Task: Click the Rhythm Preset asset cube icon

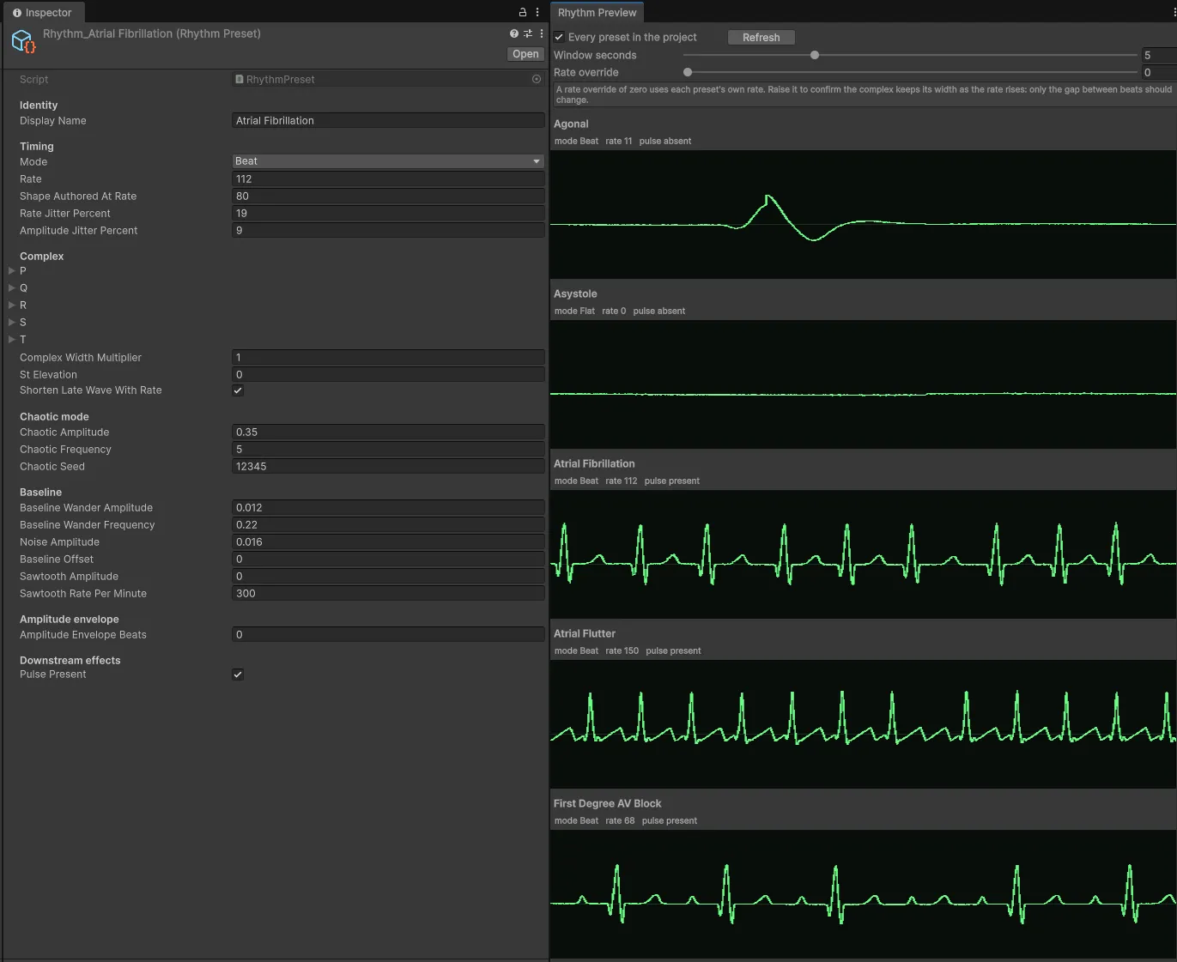Action: coord(23,41)
